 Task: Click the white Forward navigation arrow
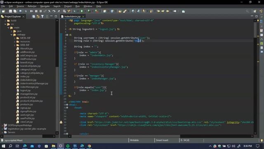(175, 11)
